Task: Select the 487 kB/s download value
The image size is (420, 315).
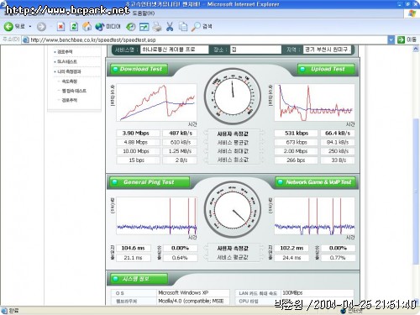Action: (x=180, y=134)
